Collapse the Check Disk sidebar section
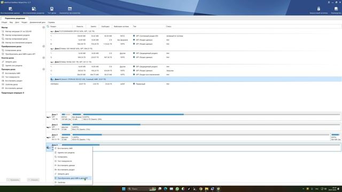The width and height of the screenshot is (342, 192). point(44,69)
